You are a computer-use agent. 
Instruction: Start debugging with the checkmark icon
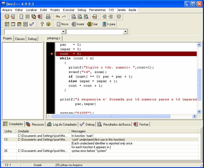click(32, 24)
